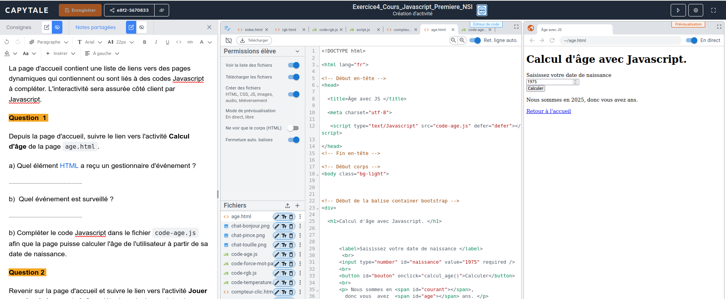Viewport: 726px width, 299px height.
Task: Open the À gauche alignment dropdown
Action: (x=102, y=53)
